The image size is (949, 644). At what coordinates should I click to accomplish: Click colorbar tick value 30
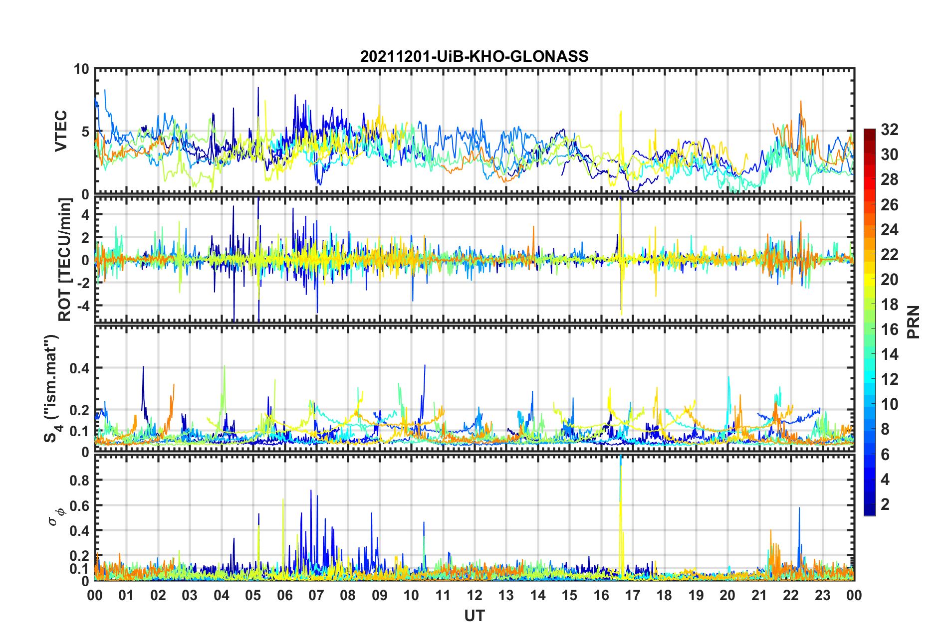click(889, 155)
